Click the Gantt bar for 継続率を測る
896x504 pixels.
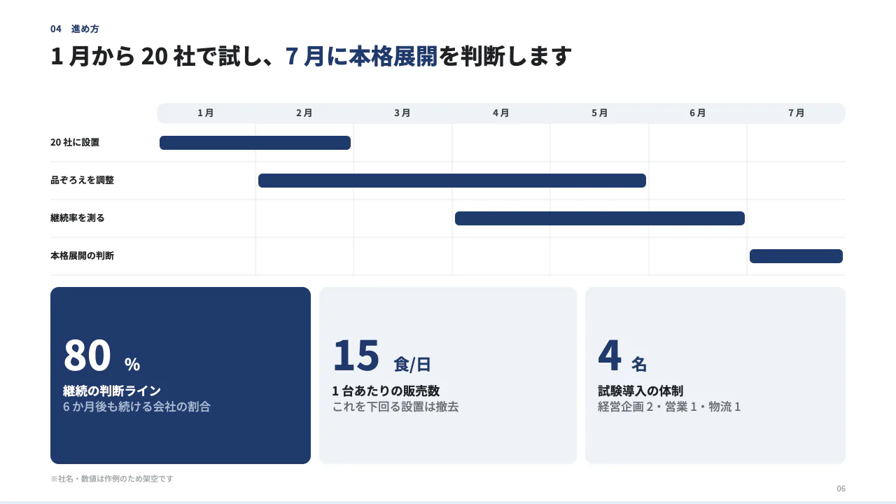[600, 218]
